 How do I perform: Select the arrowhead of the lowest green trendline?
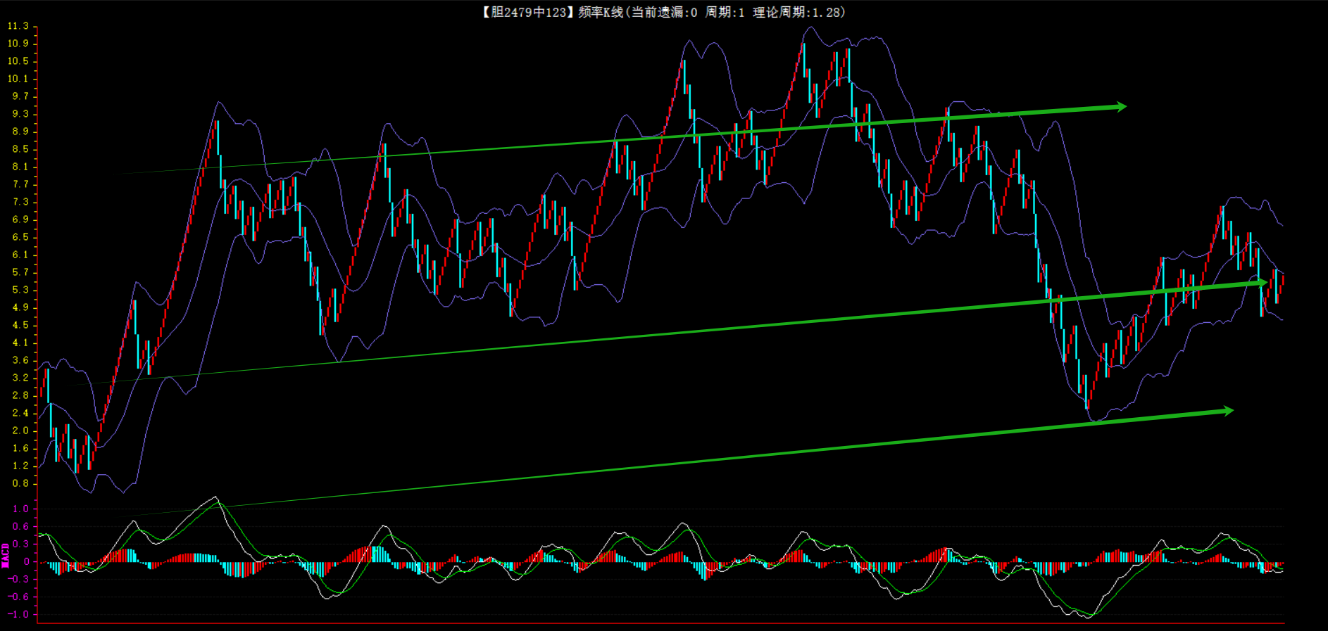pyautogui.click(x=1226, y=411)
